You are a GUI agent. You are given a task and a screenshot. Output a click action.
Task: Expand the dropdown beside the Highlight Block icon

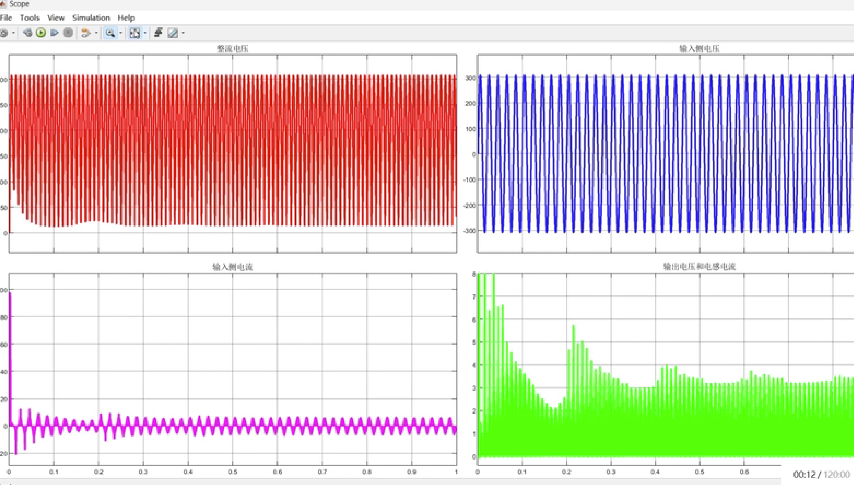(96, 33)
